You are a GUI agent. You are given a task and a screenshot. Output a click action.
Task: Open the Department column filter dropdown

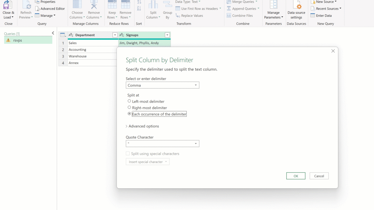point(115,35)
